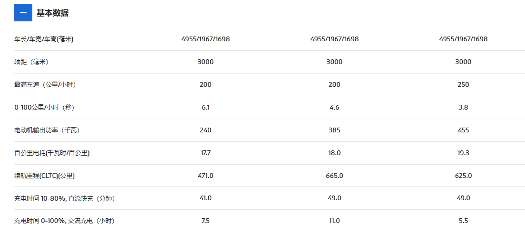Click the 6.1 seconds acceleration value
525x232 pixels.
click(x=205, y=108)
